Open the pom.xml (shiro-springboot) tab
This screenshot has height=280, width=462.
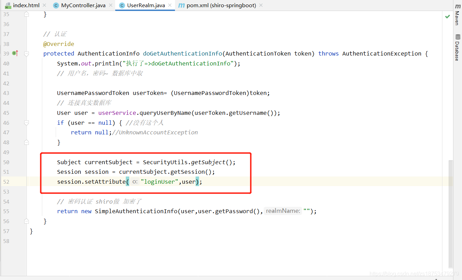coord(221,5)
